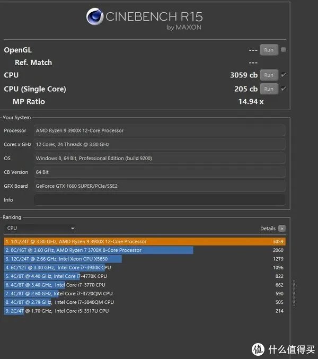The image size is (318, 359).
Task: Click the Details arrow button in Ranking
Action: click(282, 229)
